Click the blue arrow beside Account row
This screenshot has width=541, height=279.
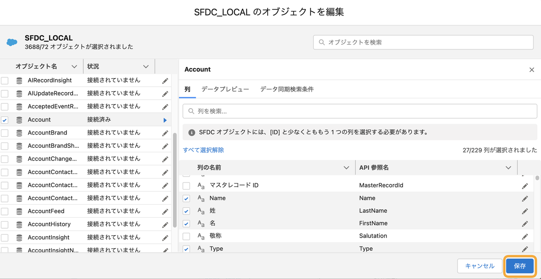[x=165, y=120]
